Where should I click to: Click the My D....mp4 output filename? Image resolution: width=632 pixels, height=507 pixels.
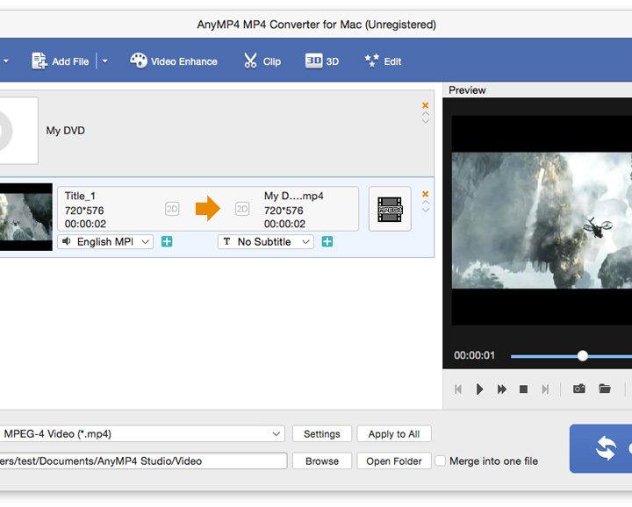tap(293, 196)
